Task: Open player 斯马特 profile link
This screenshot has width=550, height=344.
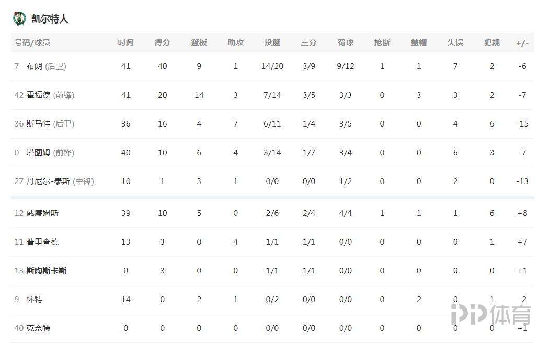Action: point(38,124)
